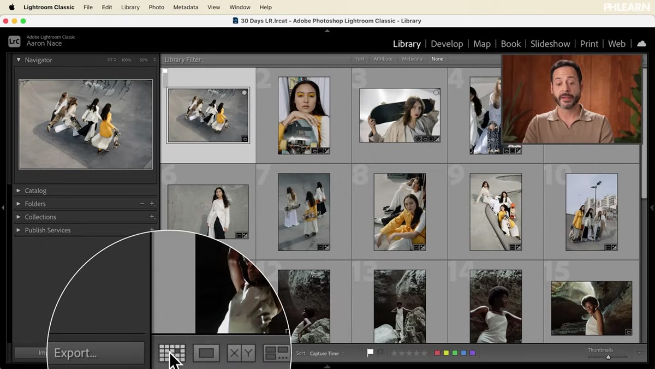
Task: Select photo 8 thumbnail of seated women
Action: [x=400, y=212]
